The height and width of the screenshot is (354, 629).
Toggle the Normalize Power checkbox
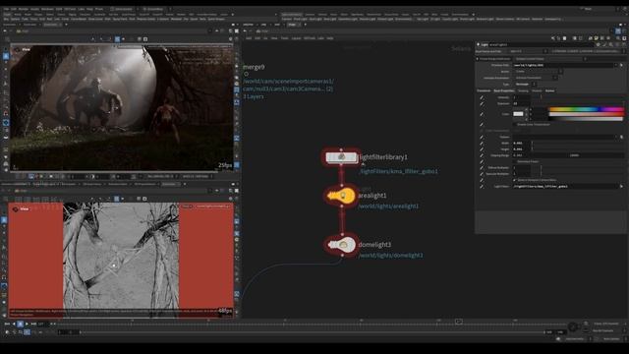(x=515, y=161)
